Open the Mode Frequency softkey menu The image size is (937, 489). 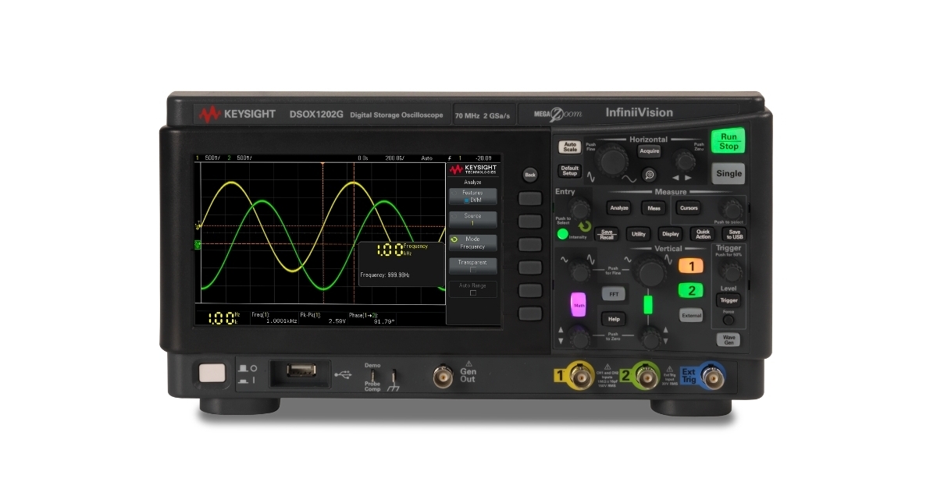click(x=472, y=242)
